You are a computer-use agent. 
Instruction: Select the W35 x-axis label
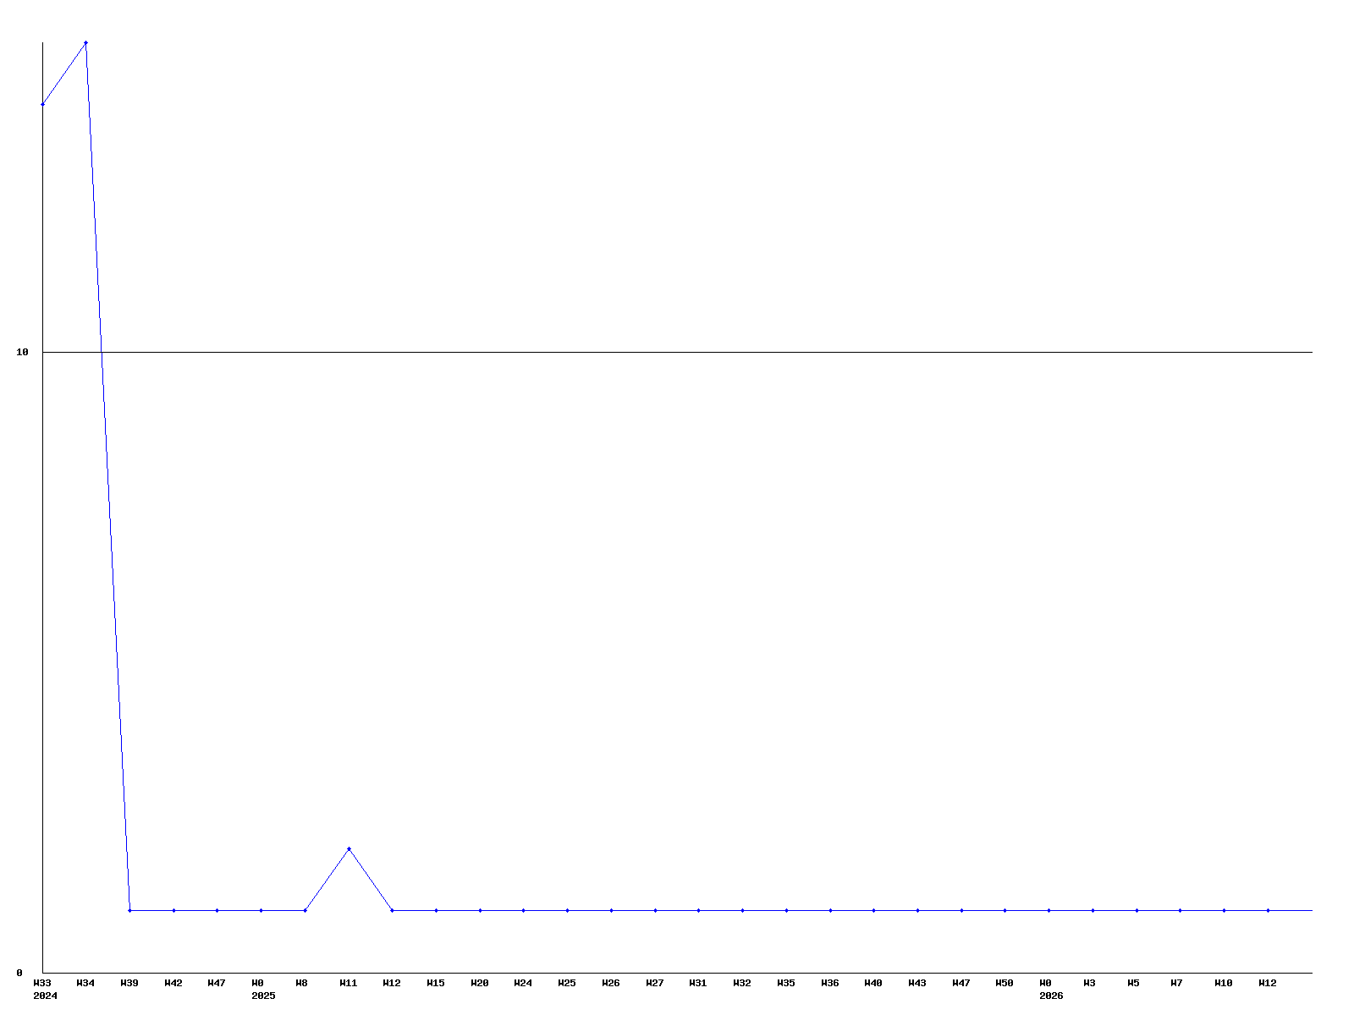pos(786,983)
